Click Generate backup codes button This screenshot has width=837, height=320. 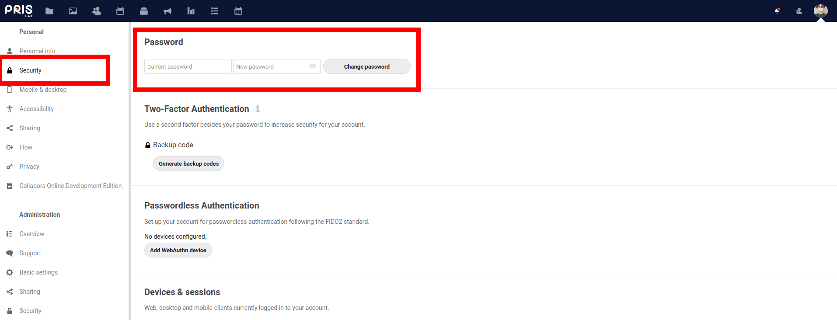188,163
